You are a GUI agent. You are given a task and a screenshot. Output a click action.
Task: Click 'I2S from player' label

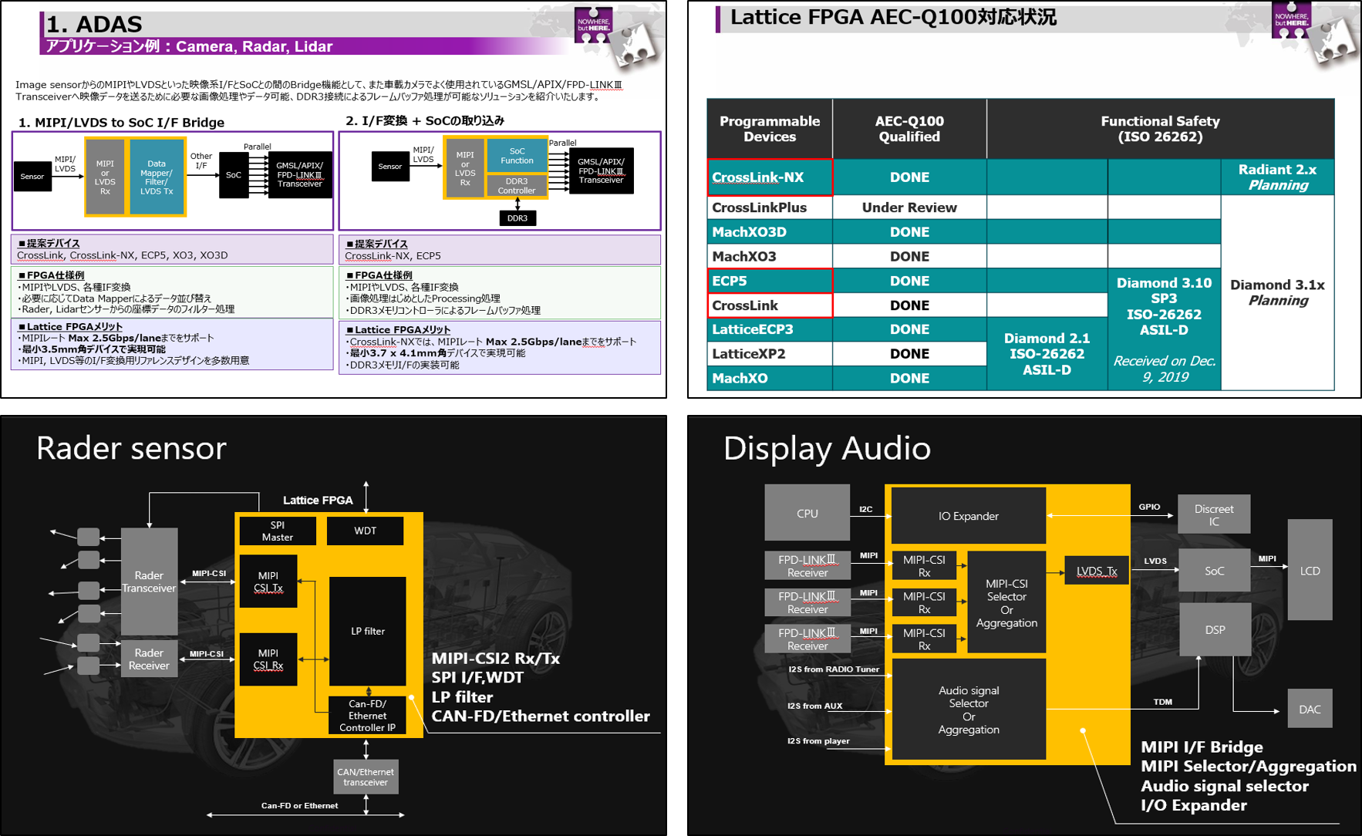(818, 741)
